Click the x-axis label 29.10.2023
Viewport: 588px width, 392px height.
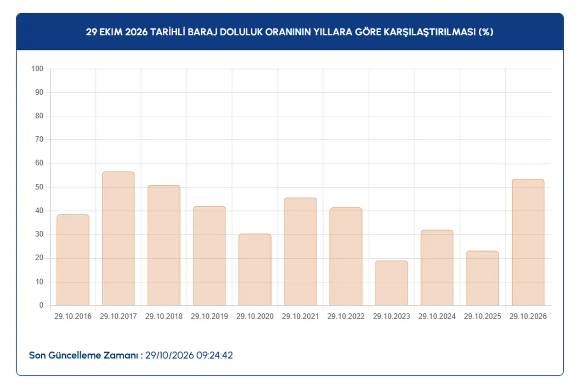391,317
